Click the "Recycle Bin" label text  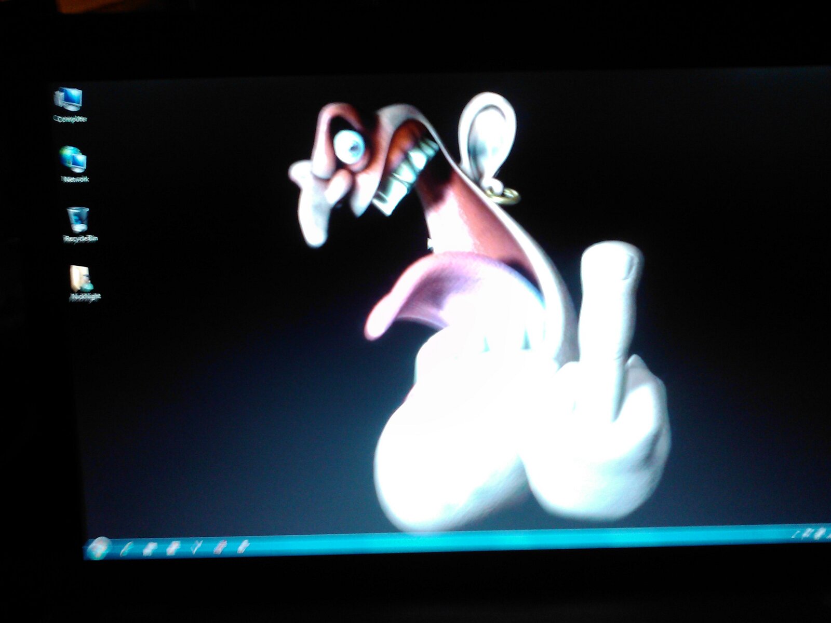pos(81,239)
